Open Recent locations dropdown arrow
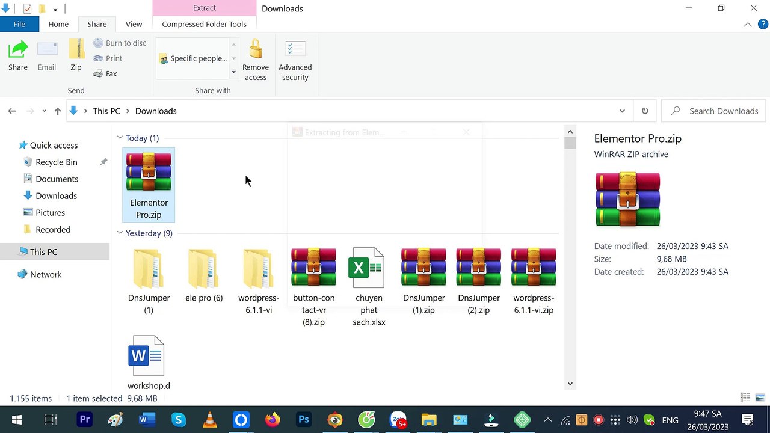The image size is (770, 433). coord(44,111)
